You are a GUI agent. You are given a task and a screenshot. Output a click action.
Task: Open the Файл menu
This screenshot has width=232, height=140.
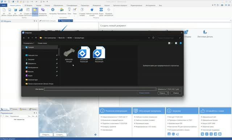point(4,5)
